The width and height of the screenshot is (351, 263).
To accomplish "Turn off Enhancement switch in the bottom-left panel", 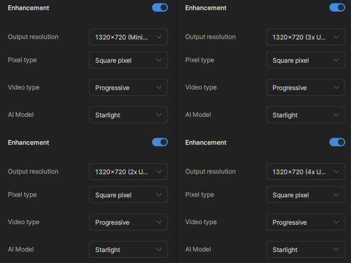I will coord(160,142).
